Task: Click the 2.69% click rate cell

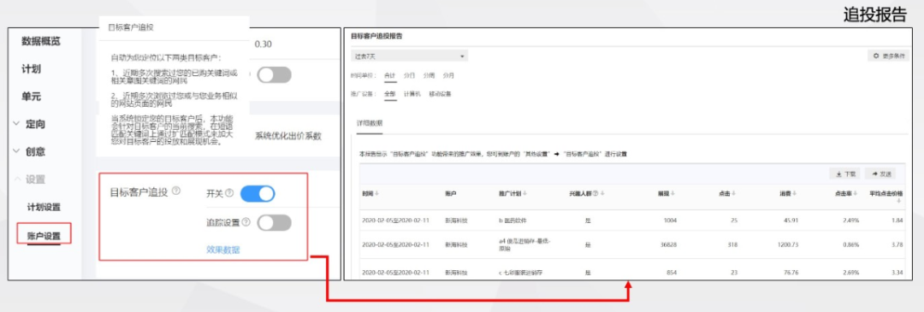Action: click(x=851, y=274)
